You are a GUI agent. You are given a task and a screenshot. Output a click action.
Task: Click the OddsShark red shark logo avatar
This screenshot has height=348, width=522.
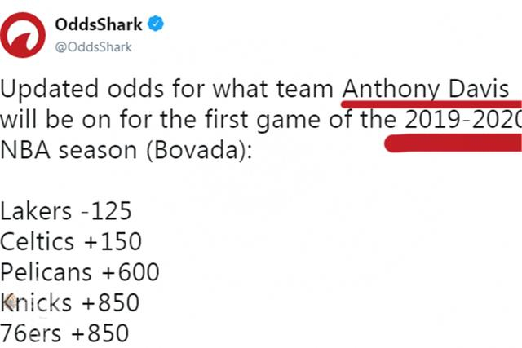pyautogui.click(x=24, y=35)
